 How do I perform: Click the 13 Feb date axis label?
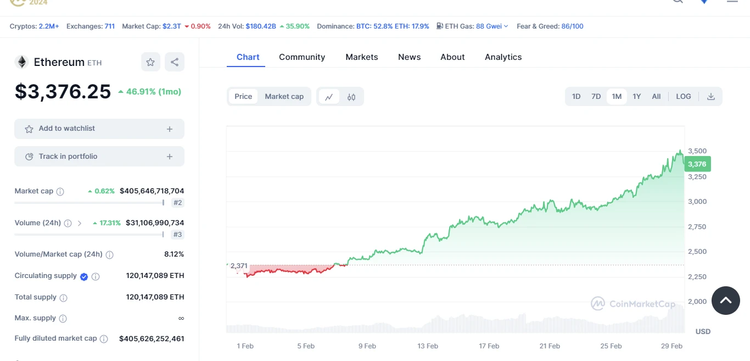pos(428,346)
